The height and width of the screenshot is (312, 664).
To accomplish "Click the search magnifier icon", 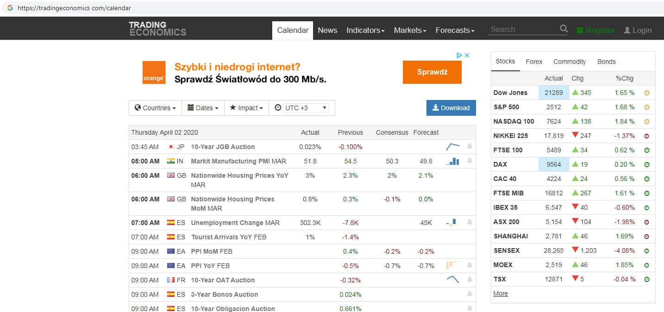I will click(x=564, y=29).
